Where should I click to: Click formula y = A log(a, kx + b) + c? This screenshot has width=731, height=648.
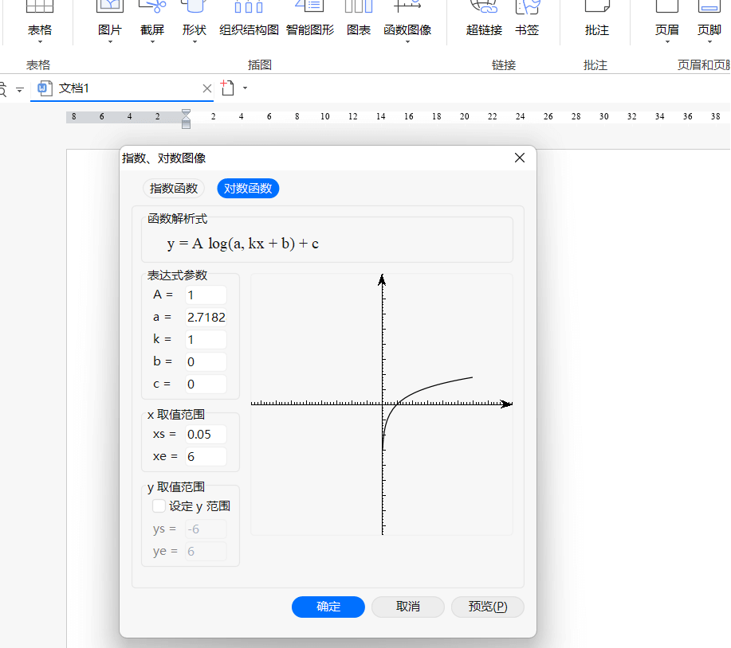[243, 244]
